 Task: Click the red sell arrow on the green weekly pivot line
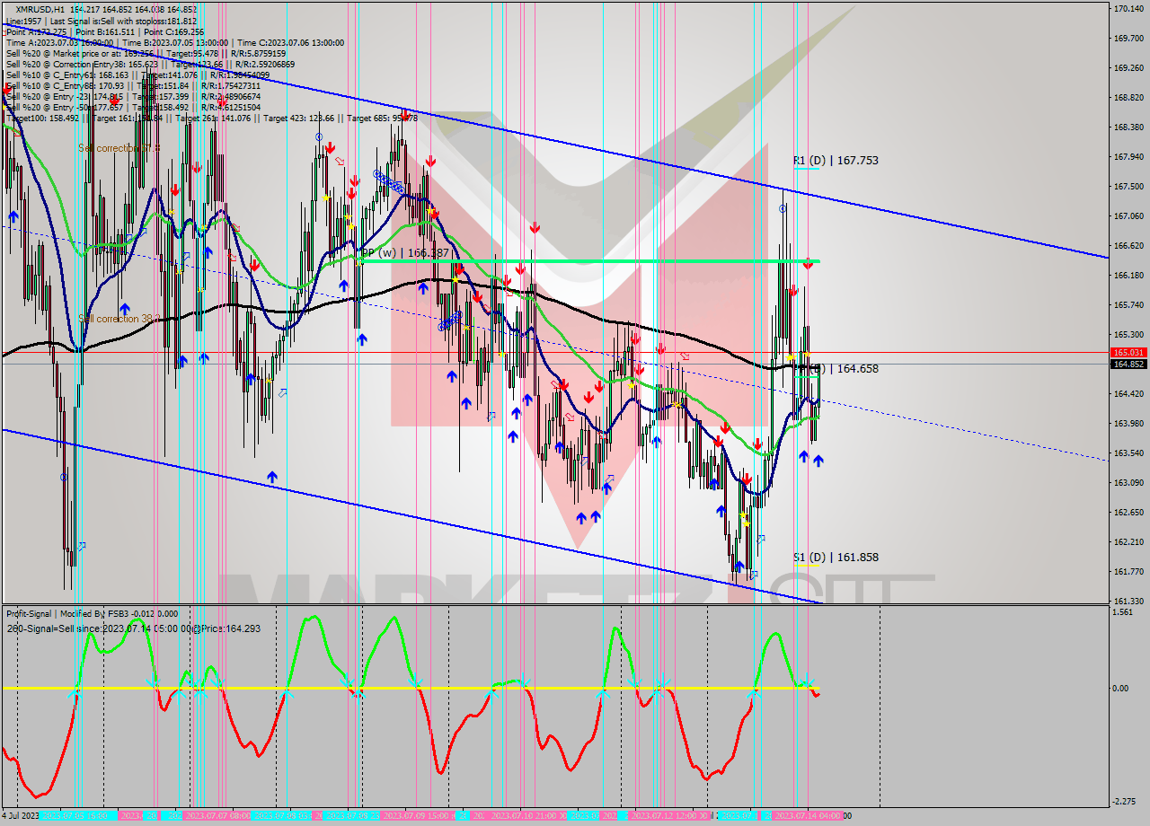[808, 263]
